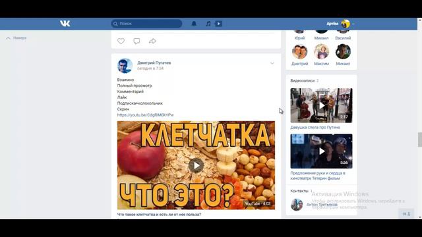Open friend Максим's avatar
The height and width of the screenshot is (237, 422).
pyautogui.click(x=321, y=51)
